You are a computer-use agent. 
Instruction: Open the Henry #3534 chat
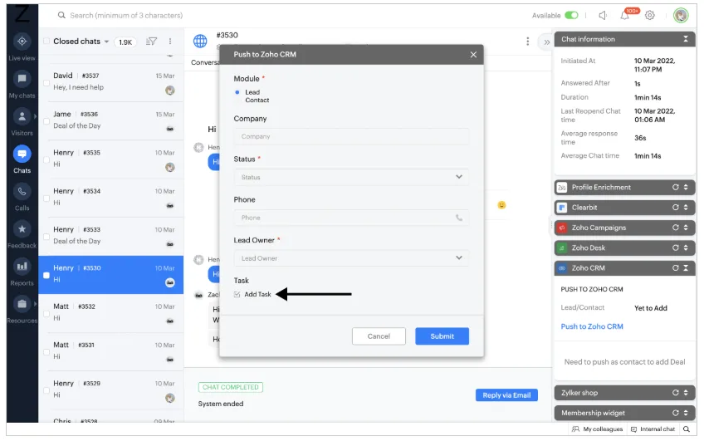click(111, 198)
